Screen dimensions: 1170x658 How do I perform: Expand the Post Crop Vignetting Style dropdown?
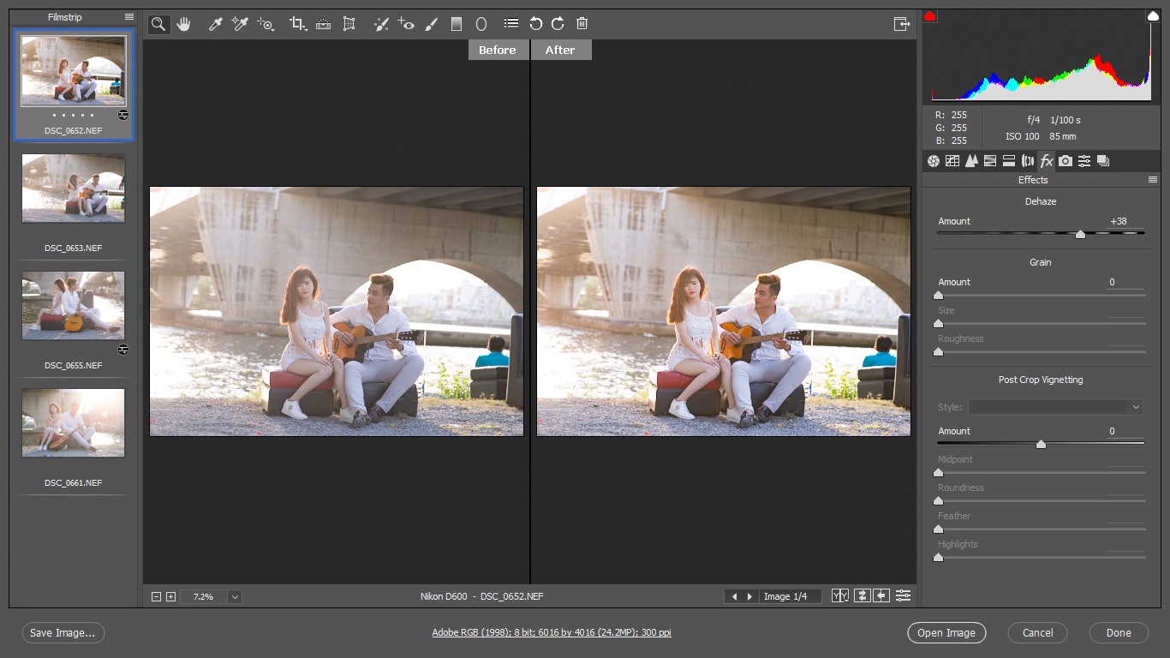coord(1136,407)
